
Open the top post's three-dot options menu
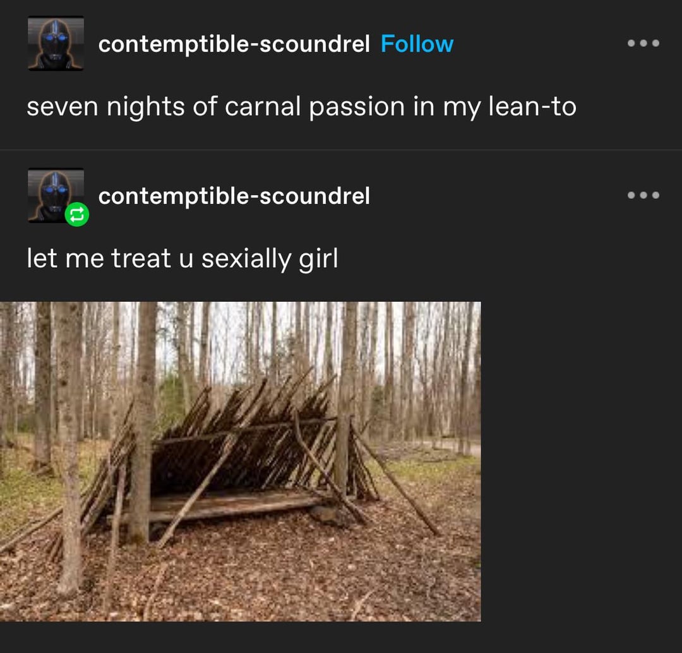(x=643, y=44)
